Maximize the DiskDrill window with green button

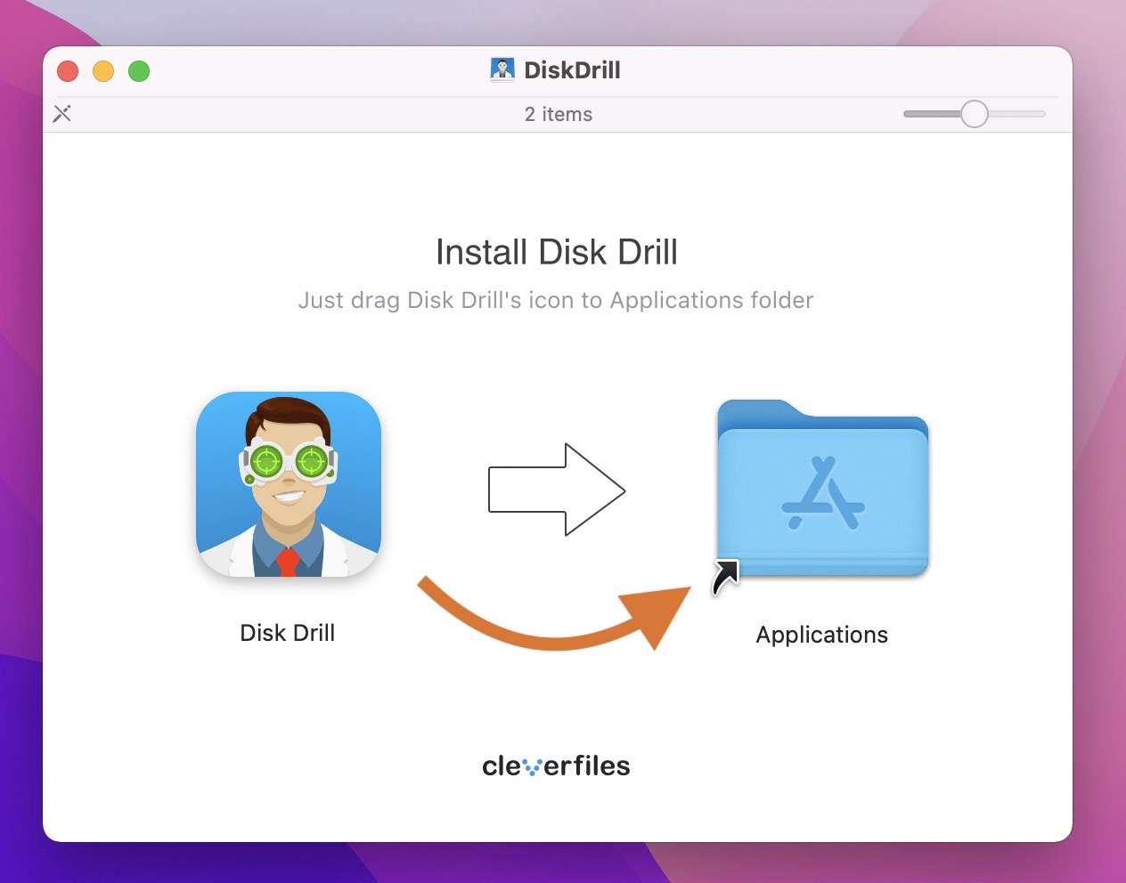pos(139,71)
